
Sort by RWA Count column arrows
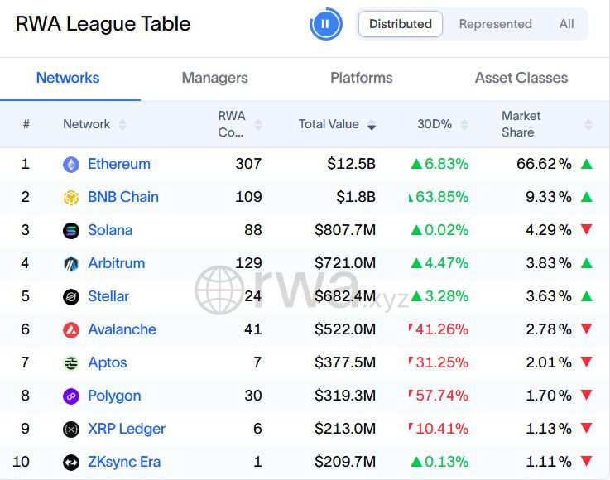click(x=258, y=124)
